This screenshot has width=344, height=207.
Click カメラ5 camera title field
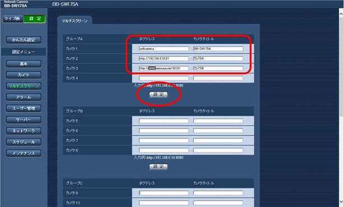tap(218, 121)
